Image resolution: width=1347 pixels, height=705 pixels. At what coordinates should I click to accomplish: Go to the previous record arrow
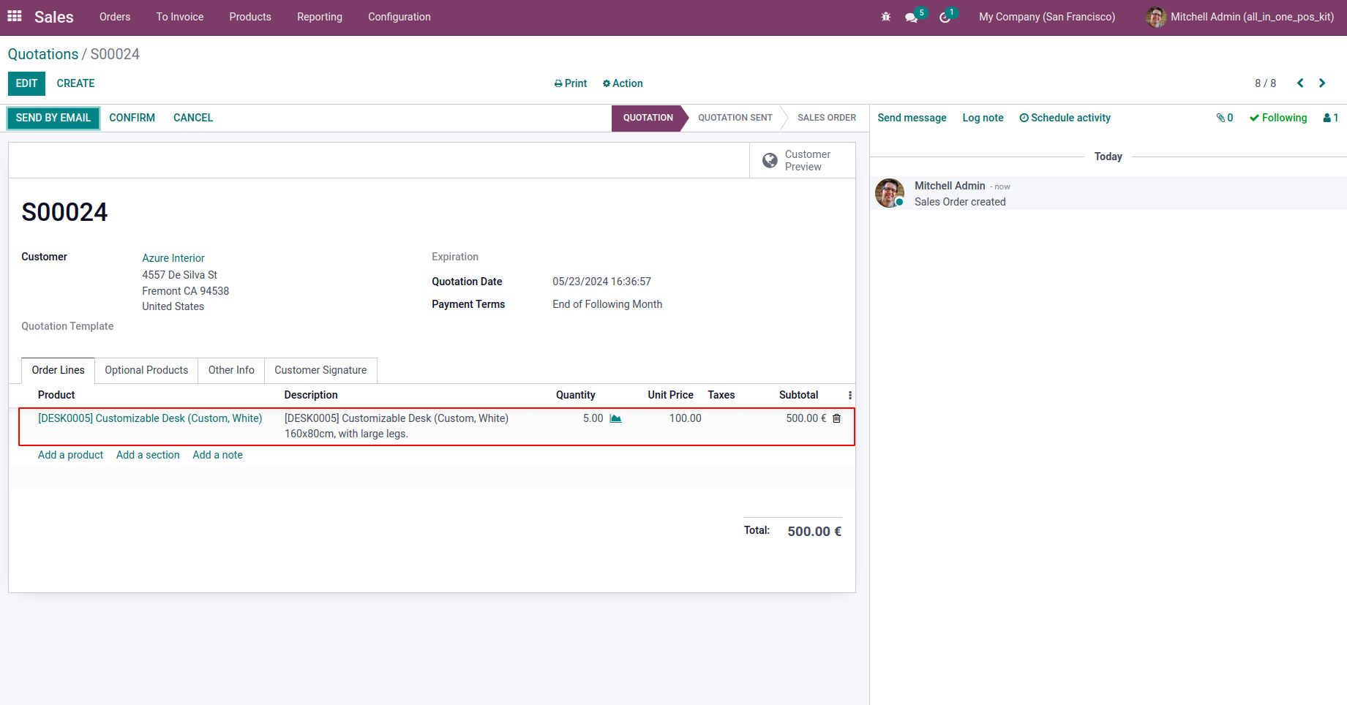coord(1300,83)
